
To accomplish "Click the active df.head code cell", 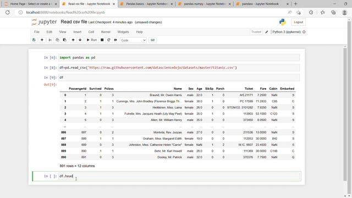I will click(x=179, y=176).
